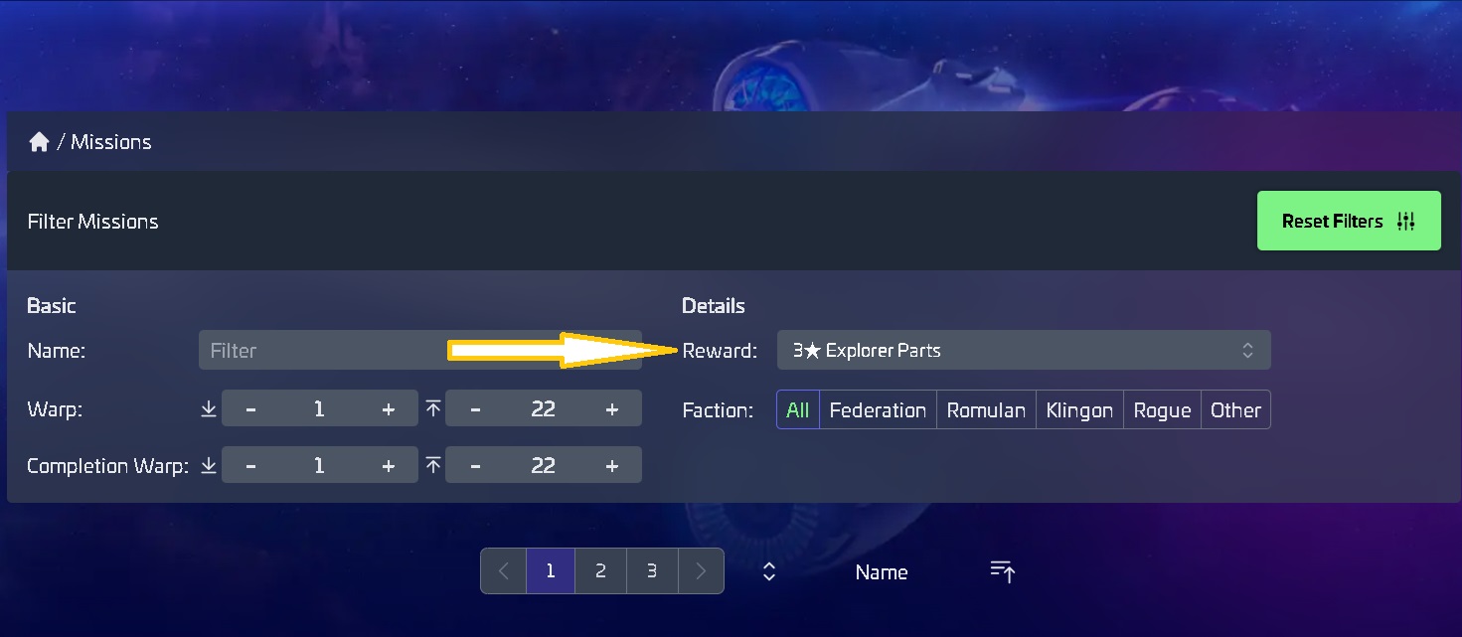Expand the sort field chevron
This screenshot has width=1462, height=637.
click(768, 571)
